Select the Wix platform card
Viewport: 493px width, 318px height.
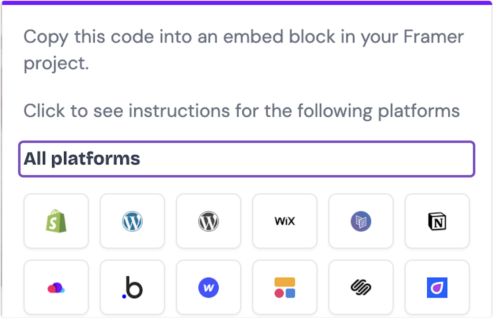pos(285,221)
